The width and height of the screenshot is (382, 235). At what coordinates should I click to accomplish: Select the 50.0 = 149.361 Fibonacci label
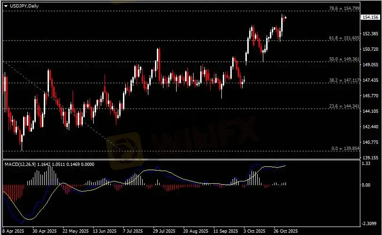click(344, 59)
